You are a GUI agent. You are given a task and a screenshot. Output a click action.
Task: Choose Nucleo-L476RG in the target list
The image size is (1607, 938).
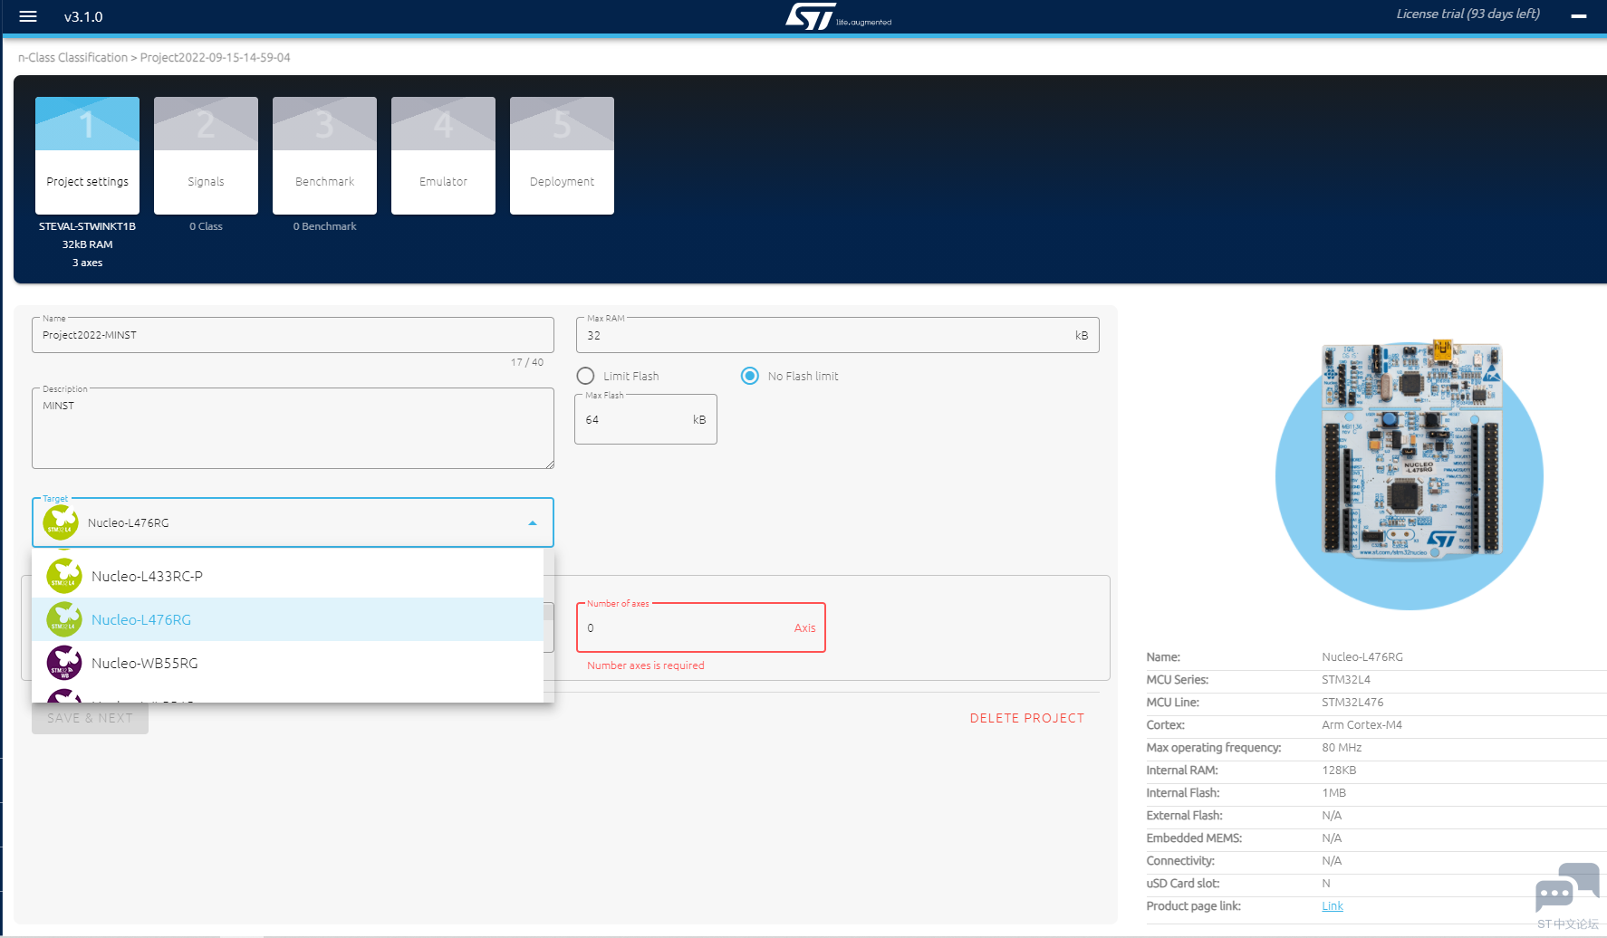pos(287,619)
